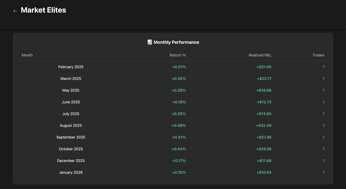Select the May 2025 month cell
346x189 pixels.
pos(71,90)
